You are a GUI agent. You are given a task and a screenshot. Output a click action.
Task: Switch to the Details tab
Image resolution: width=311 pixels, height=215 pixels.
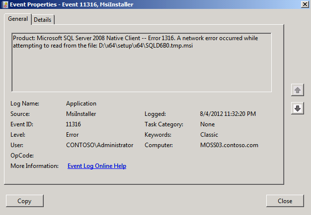pos(43,20)
